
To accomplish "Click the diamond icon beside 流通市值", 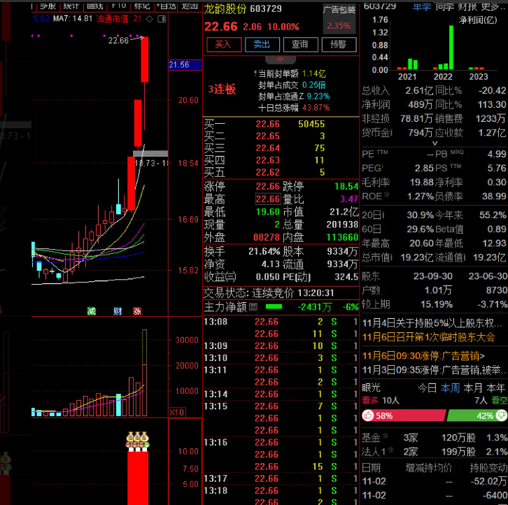I will pos(148,18).
